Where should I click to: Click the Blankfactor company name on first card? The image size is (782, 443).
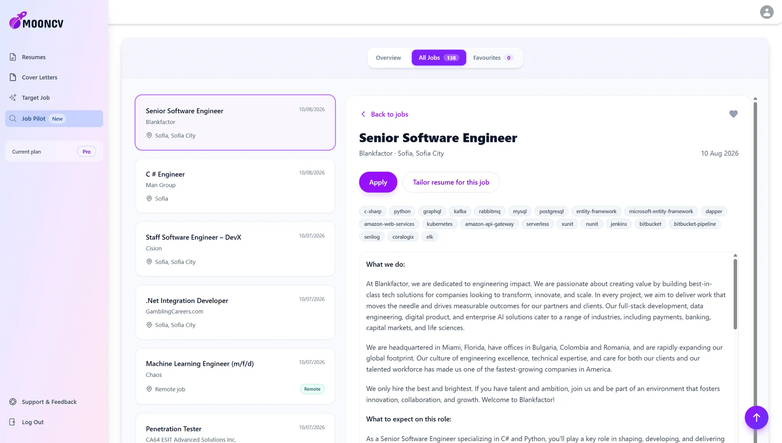tap(160, 122)
